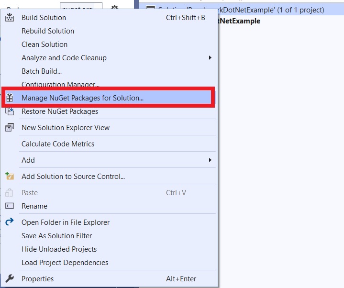Click the Open Folder arrow icon
This screenshot has height=288, width=344.
pyautogui.click(x=10, y=222)
